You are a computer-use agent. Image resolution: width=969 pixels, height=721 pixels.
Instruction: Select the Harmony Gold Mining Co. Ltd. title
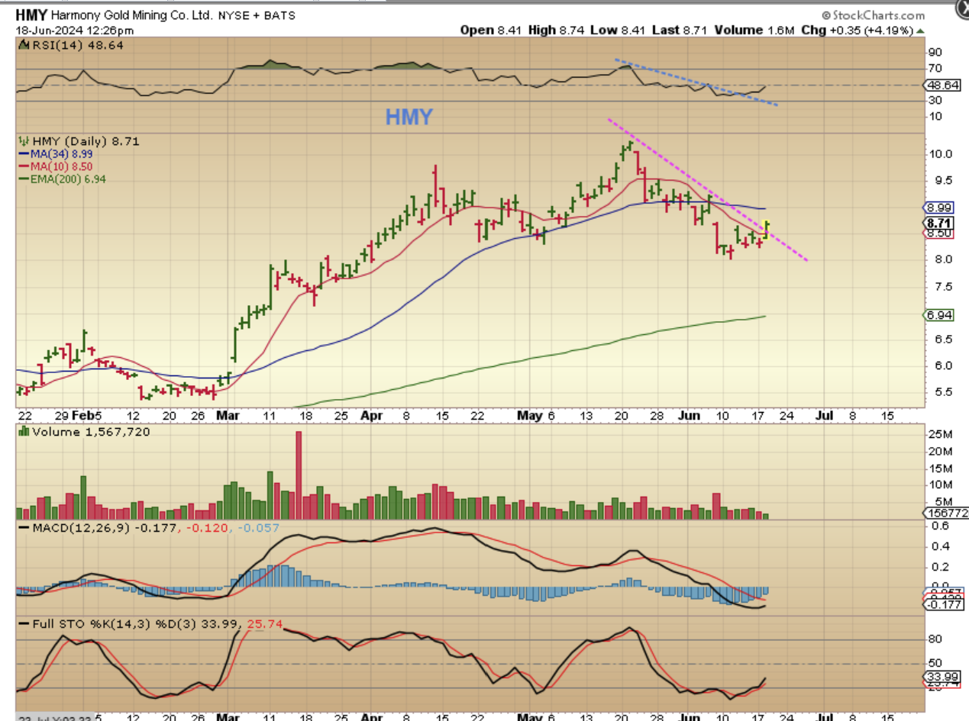132,14
